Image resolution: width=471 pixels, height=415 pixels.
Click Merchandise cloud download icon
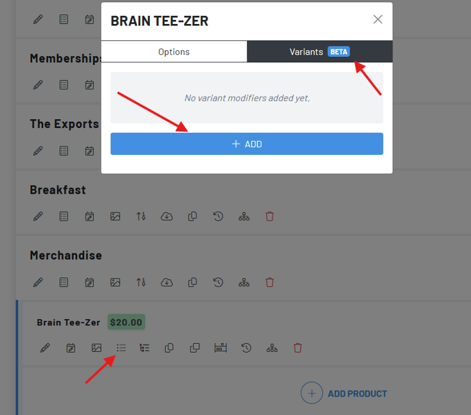tap(166, 282)
